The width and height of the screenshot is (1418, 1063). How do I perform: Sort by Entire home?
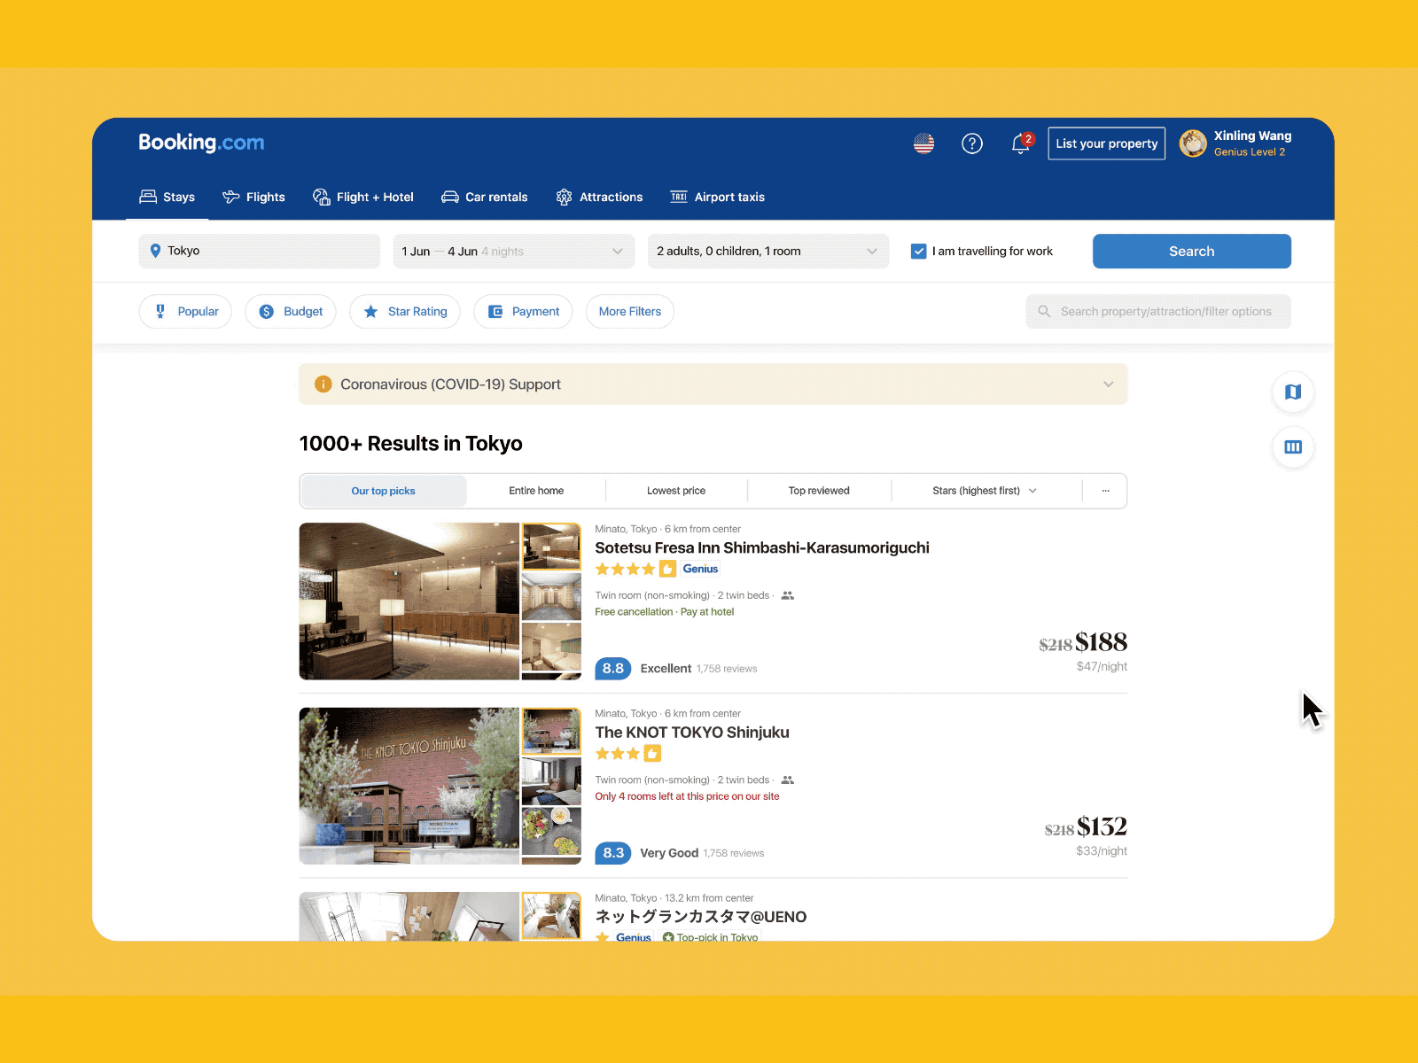(536, 491)
